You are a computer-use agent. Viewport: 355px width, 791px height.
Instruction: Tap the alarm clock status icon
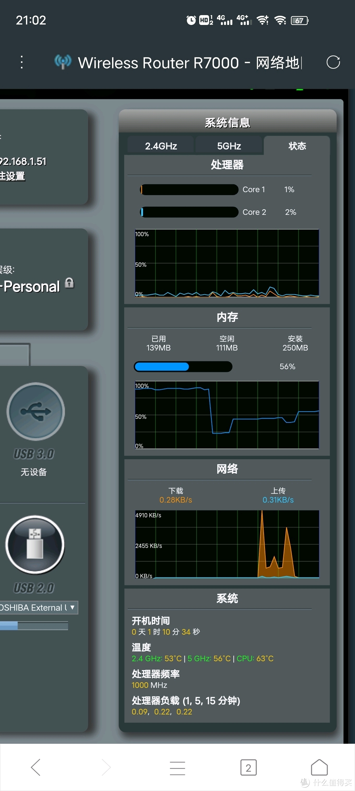[x=191, y=20]
